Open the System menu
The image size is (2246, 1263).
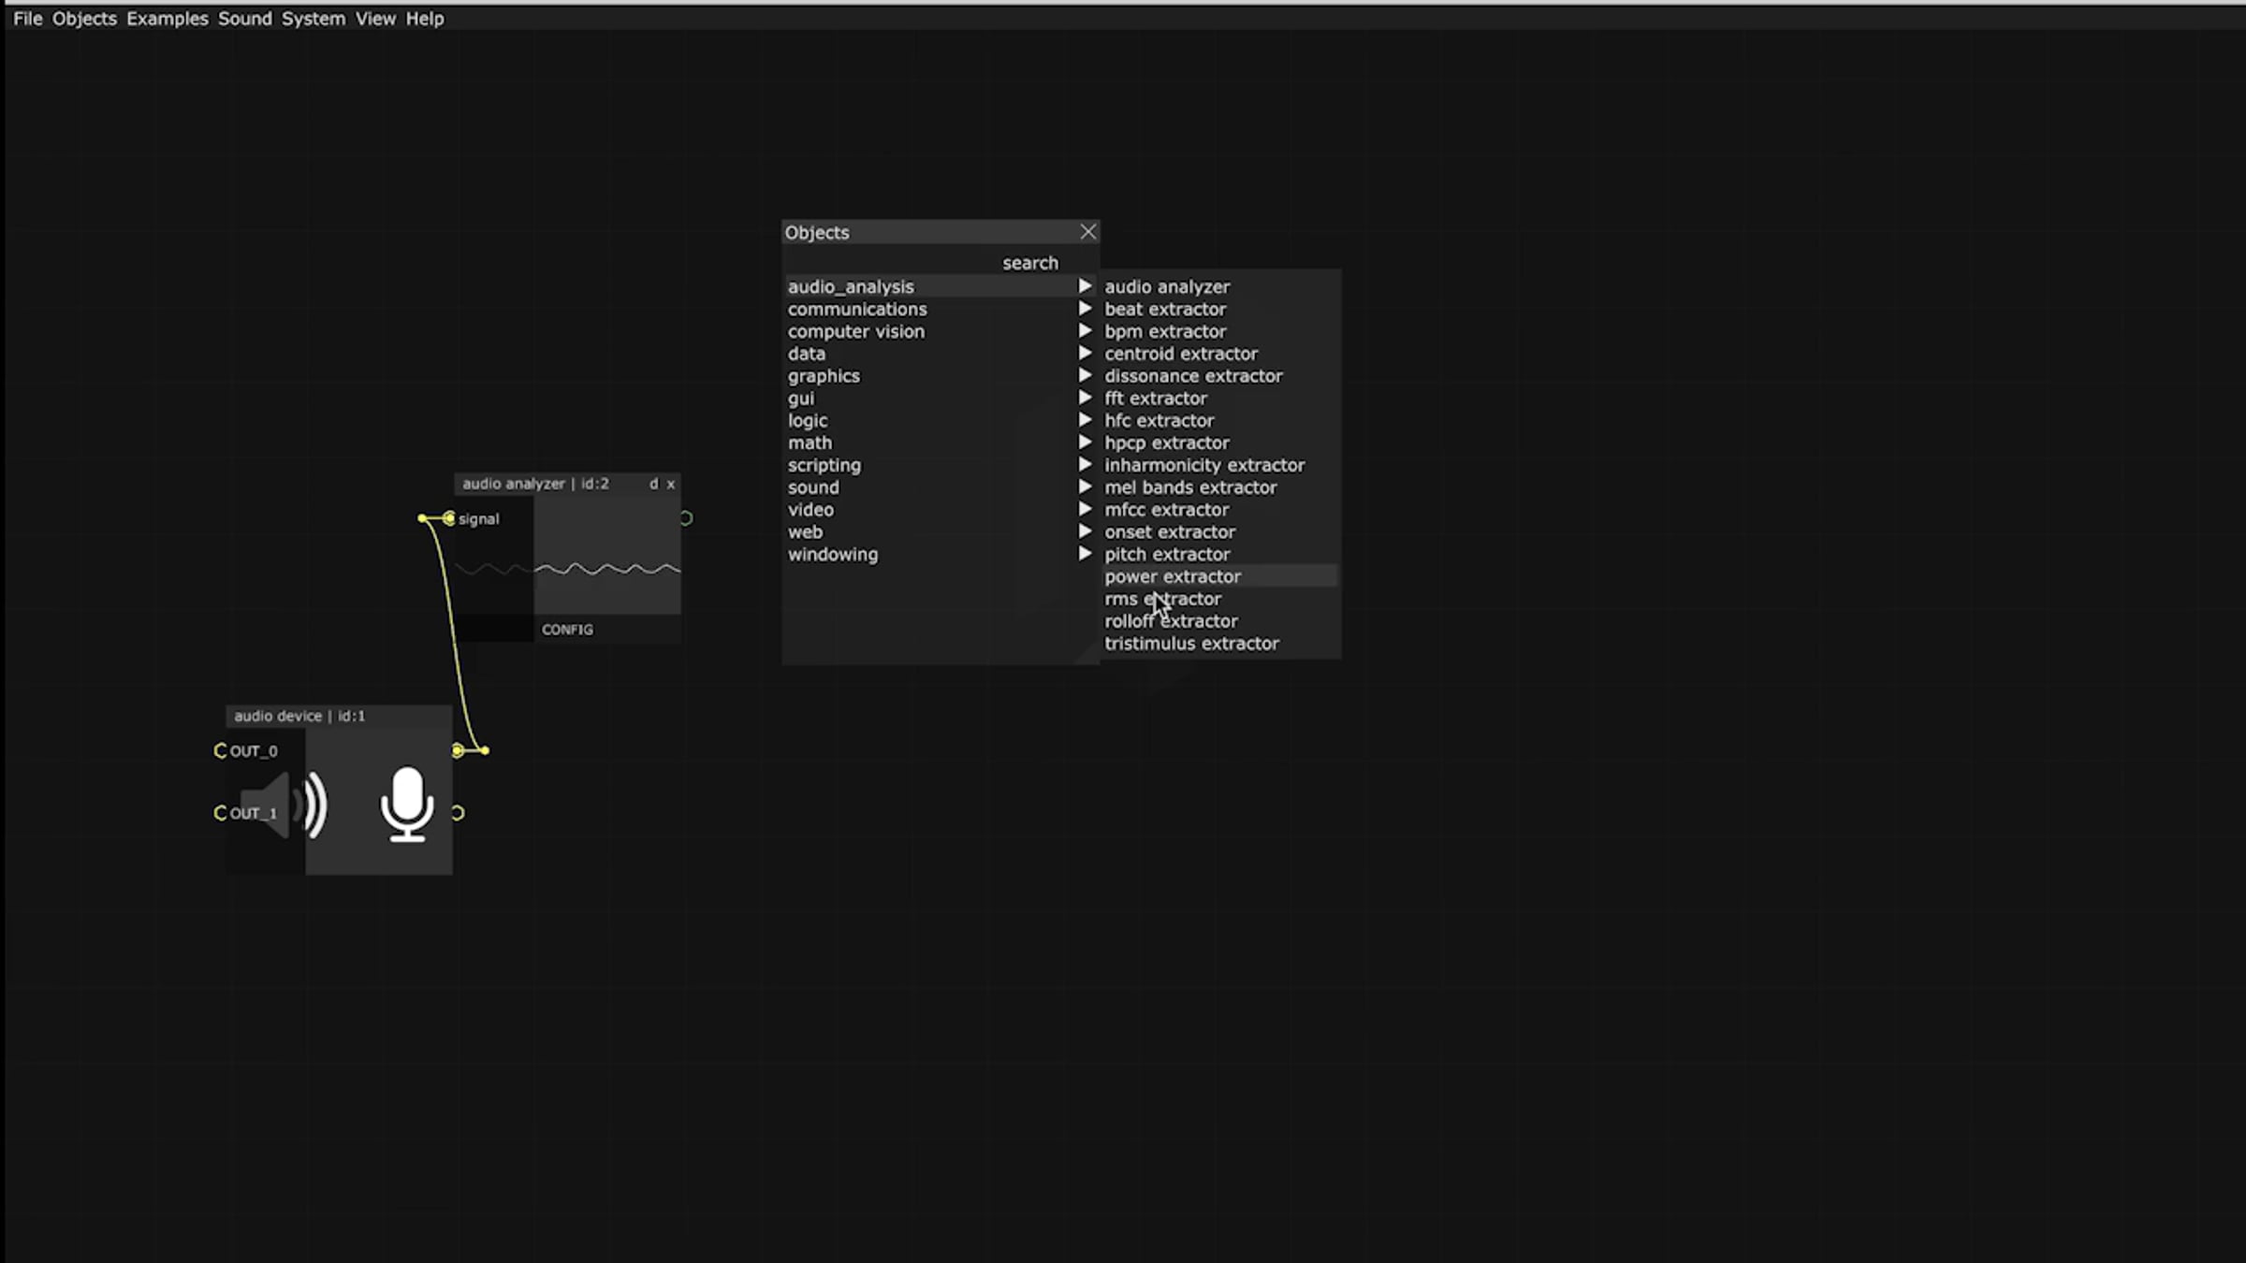click(x=313, y=19)
